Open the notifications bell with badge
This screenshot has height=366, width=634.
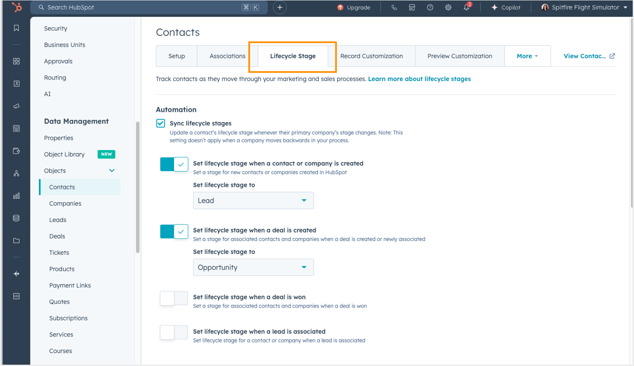pyautogui.click(x=466, y=7)
